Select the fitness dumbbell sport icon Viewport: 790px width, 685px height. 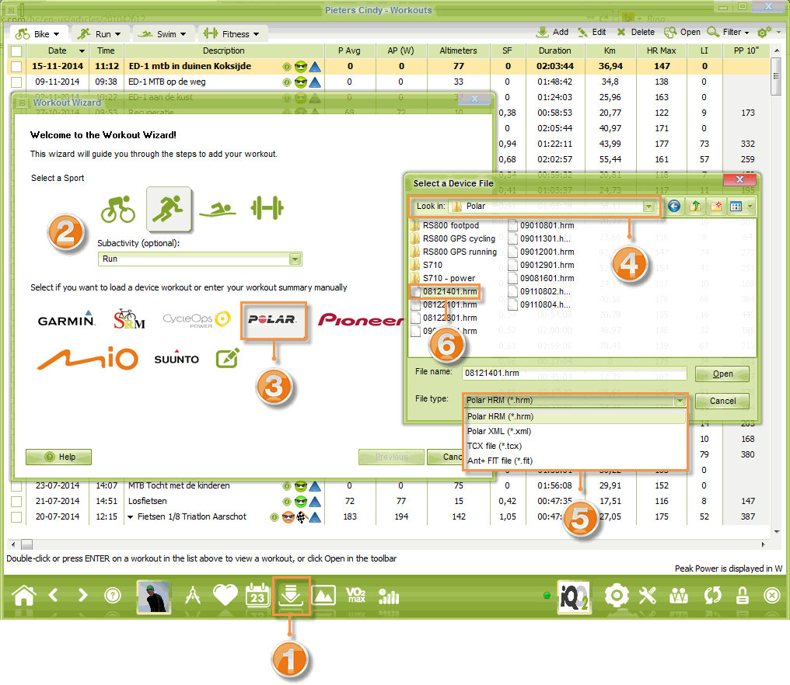pyautogui.click(x=267, y=208)
